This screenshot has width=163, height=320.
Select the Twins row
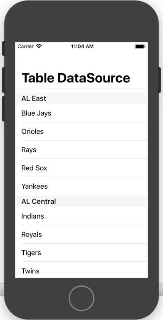pos(81,270)
